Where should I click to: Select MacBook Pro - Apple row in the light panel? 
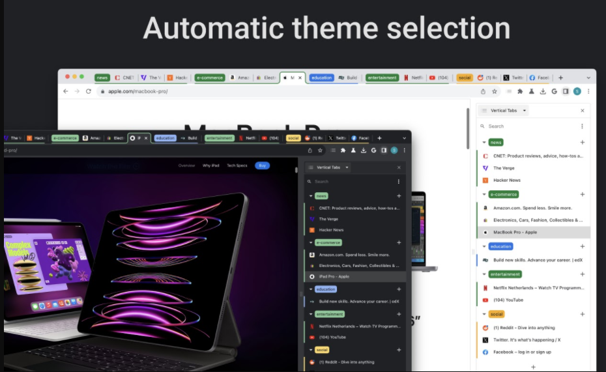coord(534,232)
